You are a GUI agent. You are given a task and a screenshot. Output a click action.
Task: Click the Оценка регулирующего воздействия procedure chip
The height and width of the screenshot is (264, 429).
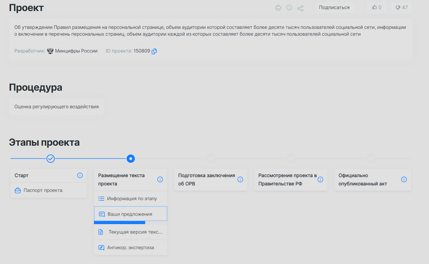click(56, 107)
